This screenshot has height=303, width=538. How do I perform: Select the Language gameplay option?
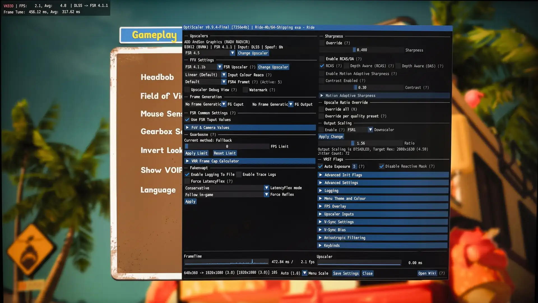click(158, 190)
